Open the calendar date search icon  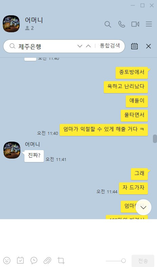pos(134,46)
